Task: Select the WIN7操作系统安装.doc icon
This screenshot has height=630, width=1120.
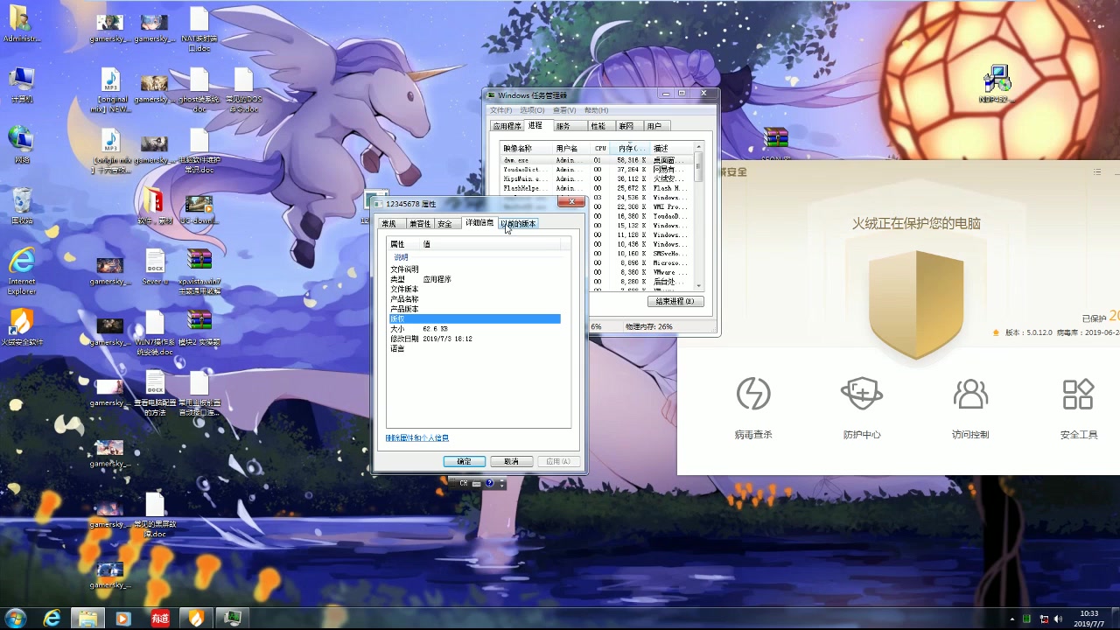Action: point(155,332)
